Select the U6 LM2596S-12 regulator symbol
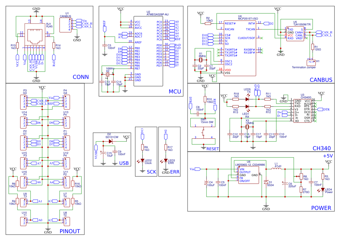Viewport: 340px width, 241px height. click(x=248, y=175)
